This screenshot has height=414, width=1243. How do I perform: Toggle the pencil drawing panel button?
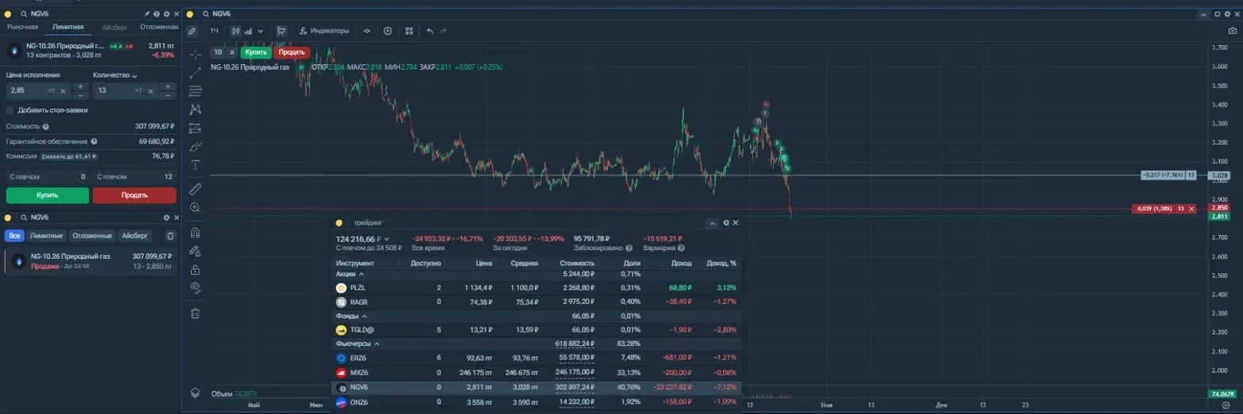point(192,31)
